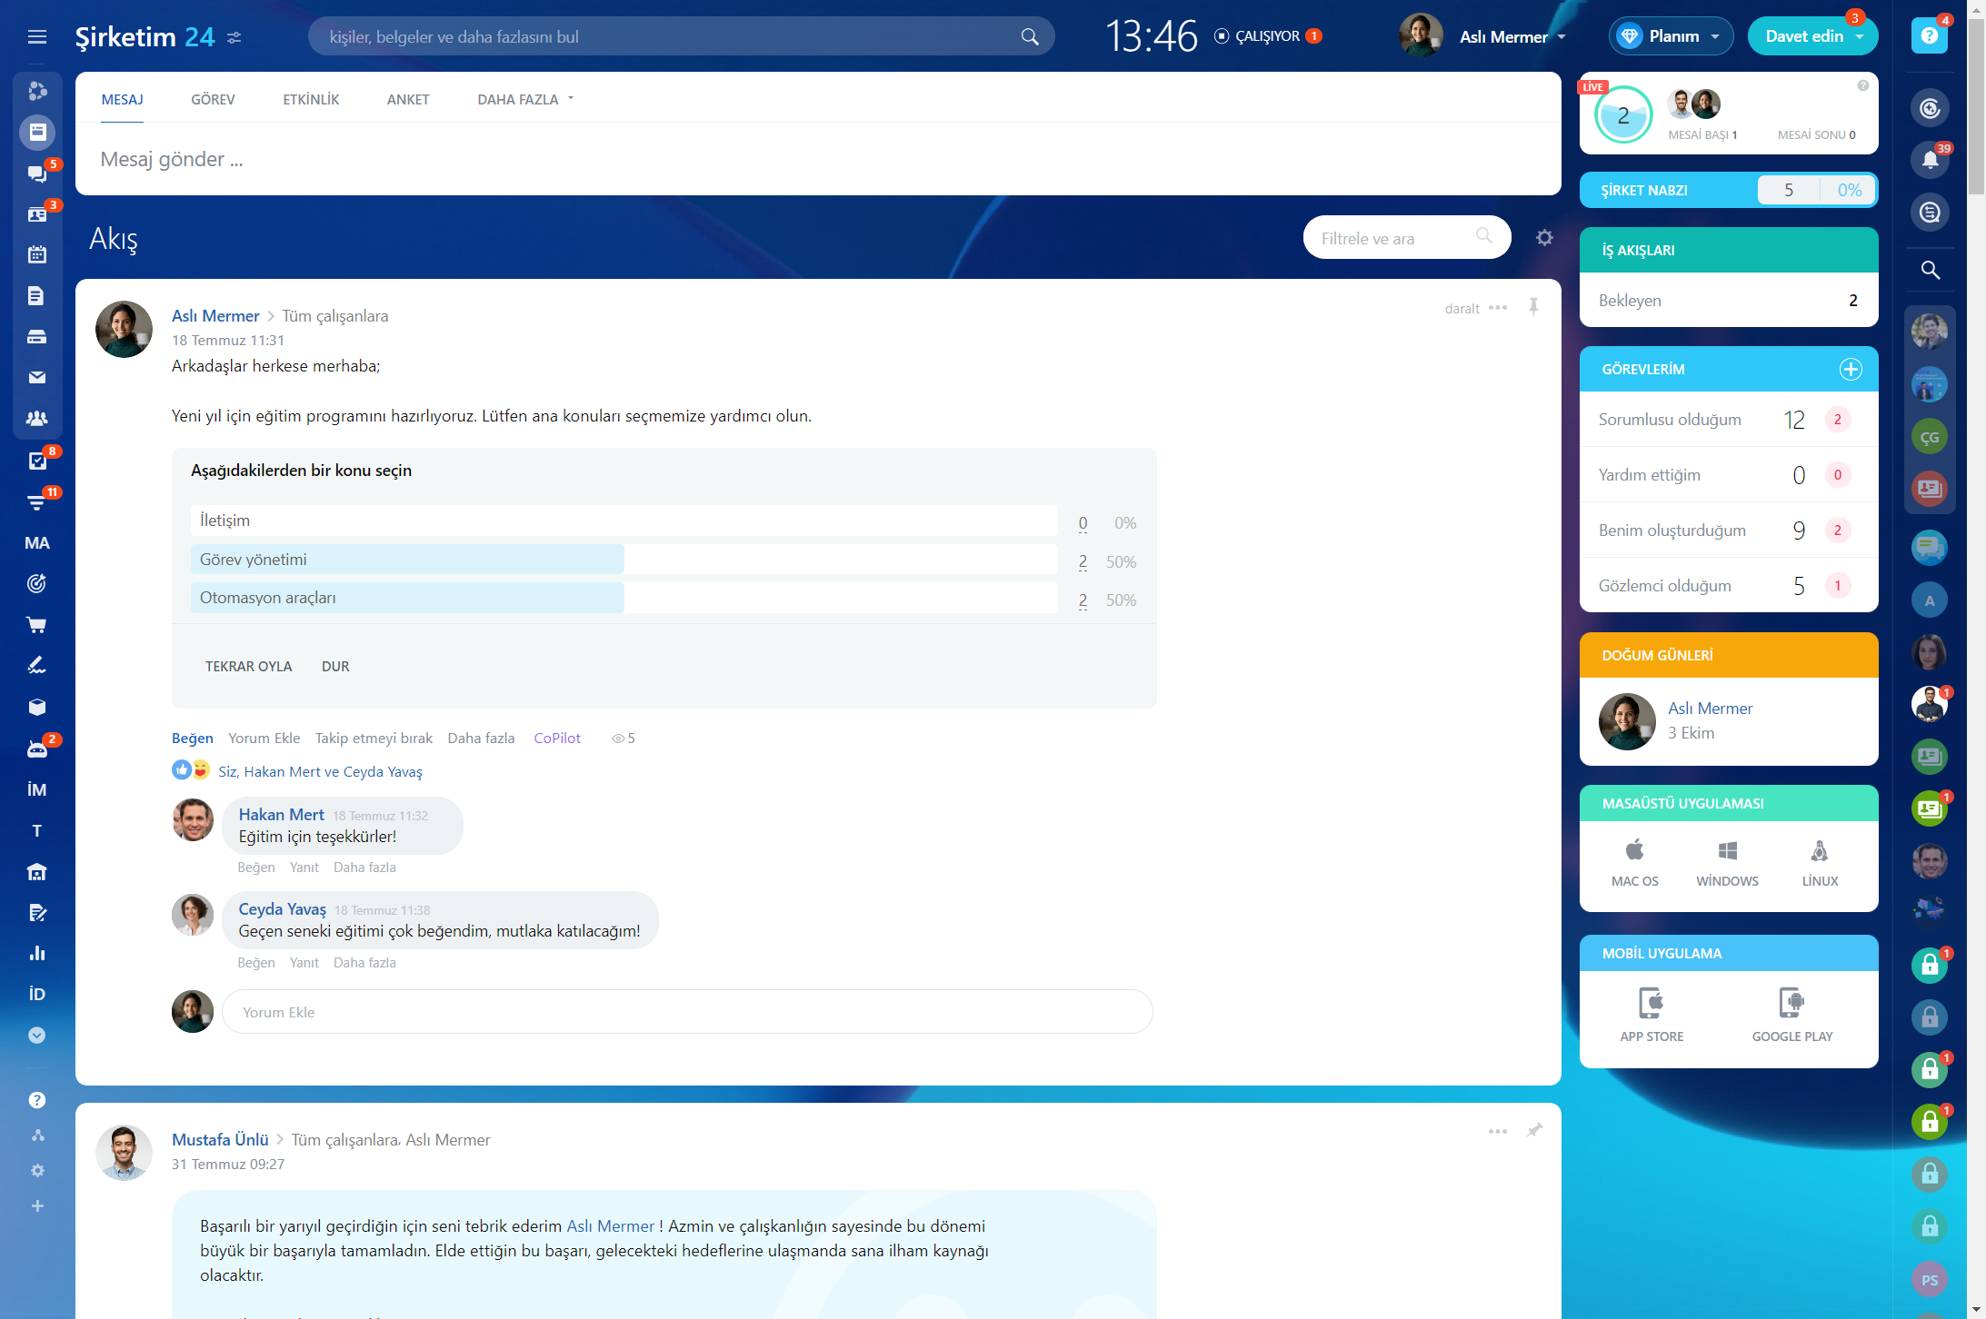
Task: Open the mail envelope icon in sidebar
Action: click(36, 377)
